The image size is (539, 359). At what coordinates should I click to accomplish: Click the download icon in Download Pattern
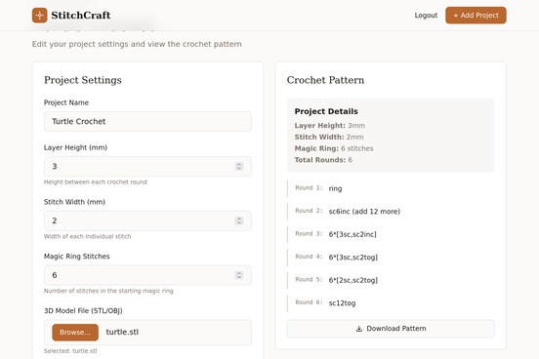tap(359, 329)
